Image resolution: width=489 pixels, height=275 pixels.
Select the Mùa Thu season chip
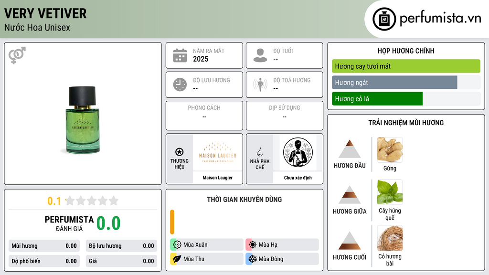coord(207,259)
